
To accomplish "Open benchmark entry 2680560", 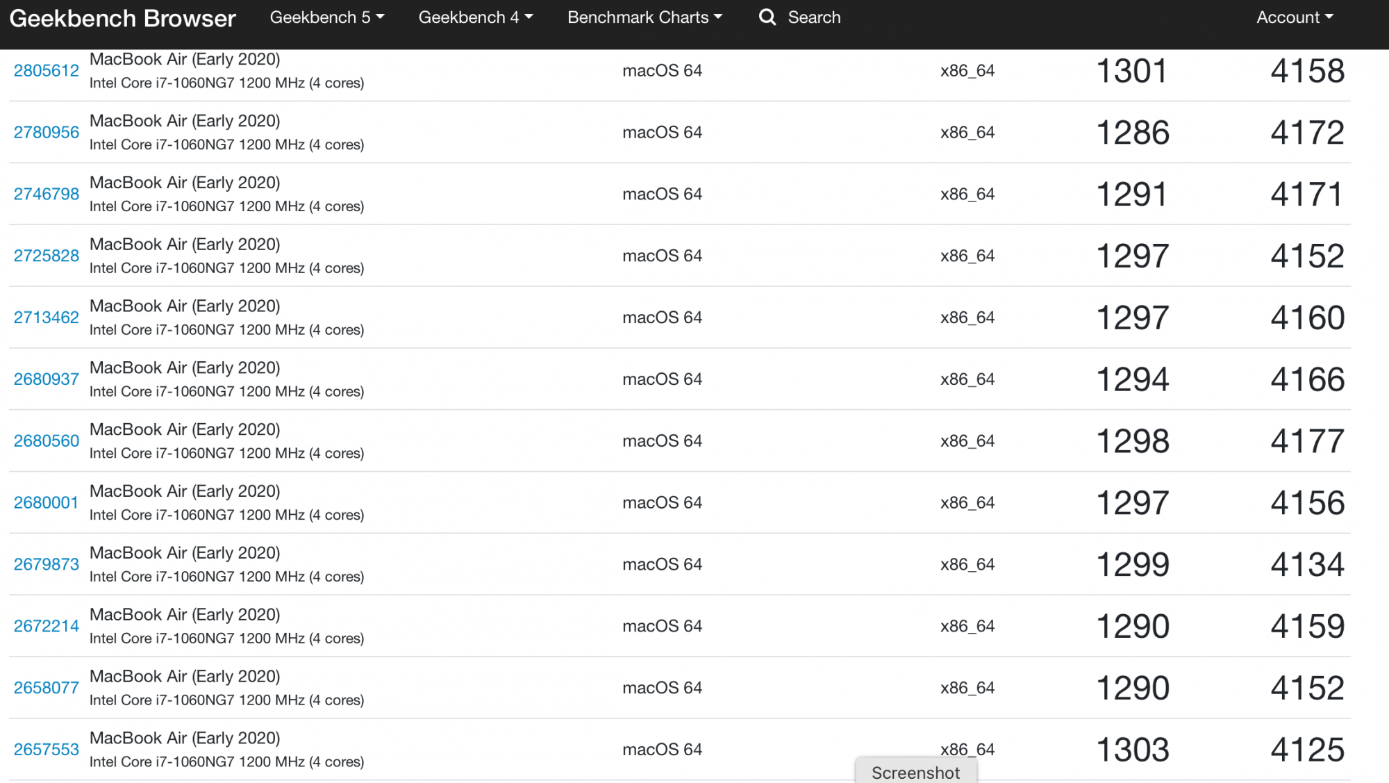I will point(47,441).
